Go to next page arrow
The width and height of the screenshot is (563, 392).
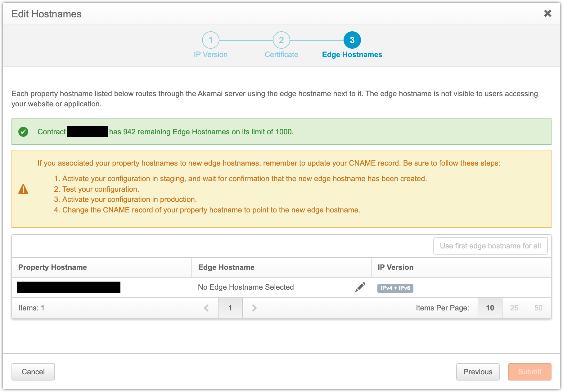(254, 308)
